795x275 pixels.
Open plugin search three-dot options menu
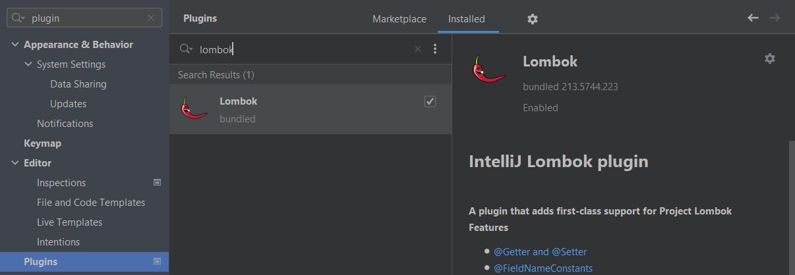(x=435, y=49)
